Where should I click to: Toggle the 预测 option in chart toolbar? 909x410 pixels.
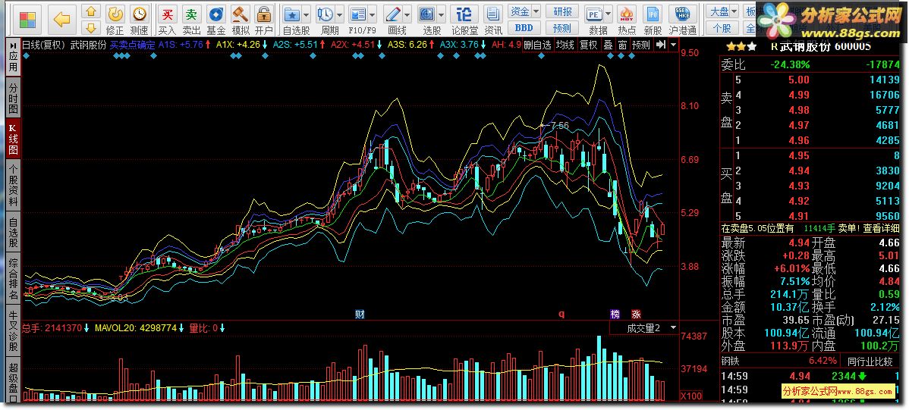(641, 45)
